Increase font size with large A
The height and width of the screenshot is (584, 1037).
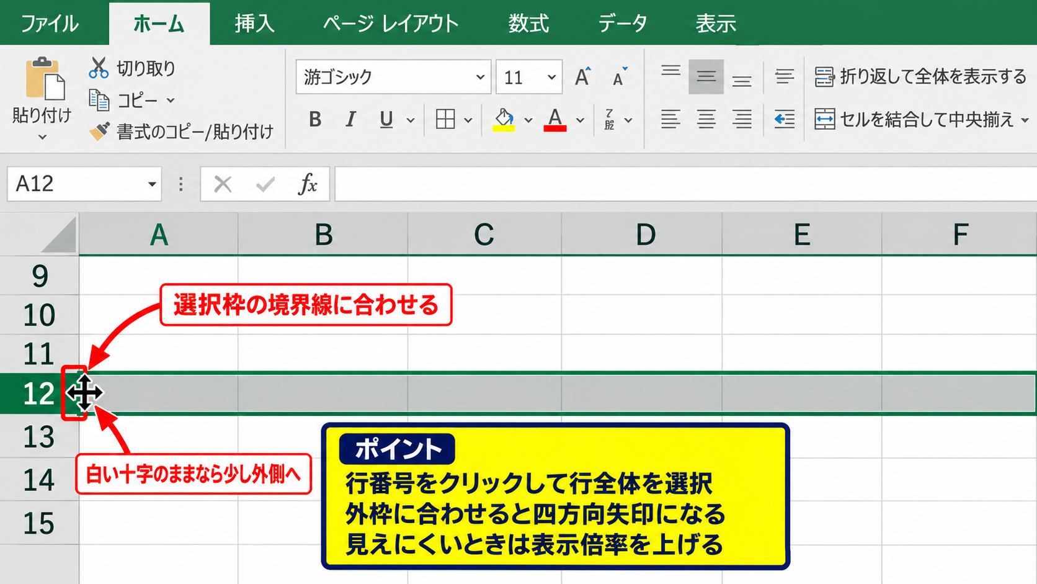582,77
